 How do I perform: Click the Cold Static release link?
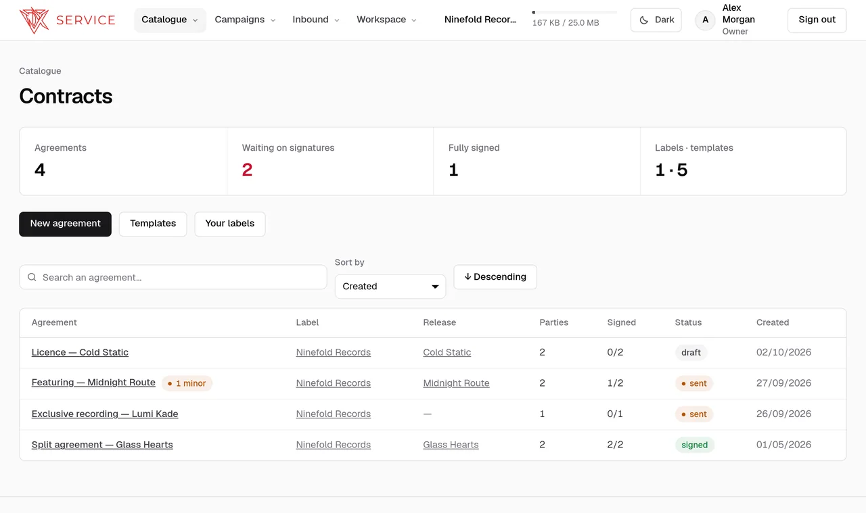(x=447, y=352)
